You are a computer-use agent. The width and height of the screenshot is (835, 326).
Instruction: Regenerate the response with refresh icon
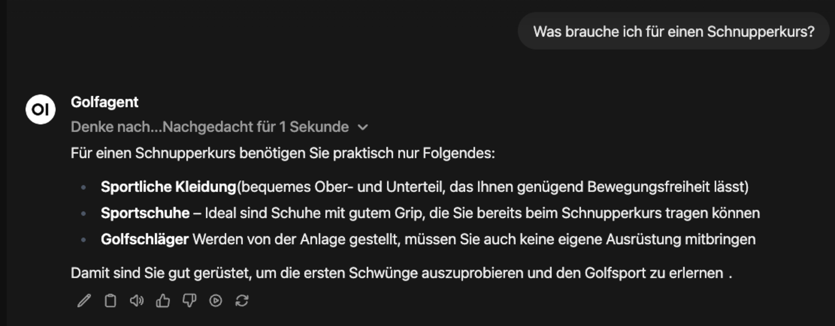pos(242,301)
